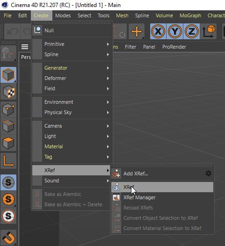
Task: Open the Select menu
Action: (84, 15)
